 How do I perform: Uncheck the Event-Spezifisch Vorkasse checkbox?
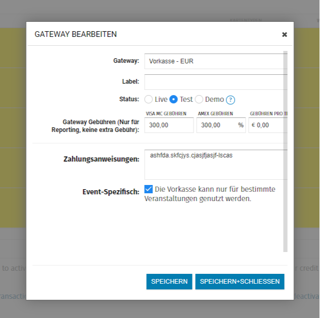tap(149, 189)
